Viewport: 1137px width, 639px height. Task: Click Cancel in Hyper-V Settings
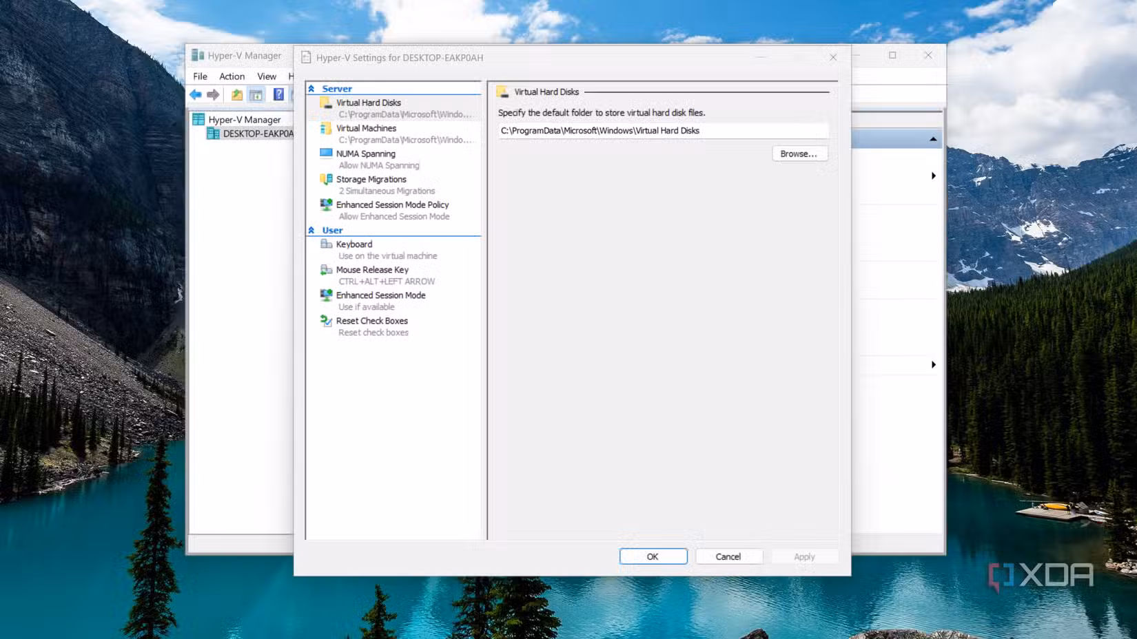click(728, 556)
